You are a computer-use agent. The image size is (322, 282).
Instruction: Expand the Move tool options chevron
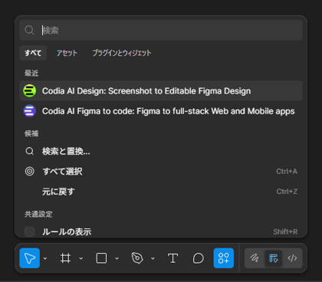click(45, 258)
